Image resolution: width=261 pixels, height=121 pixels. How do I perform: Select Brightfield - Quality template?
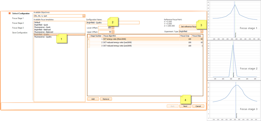tap(59, 34)
